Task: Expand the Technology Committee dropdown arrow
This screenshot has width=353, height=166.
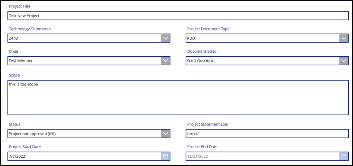Action: [166, 38]
